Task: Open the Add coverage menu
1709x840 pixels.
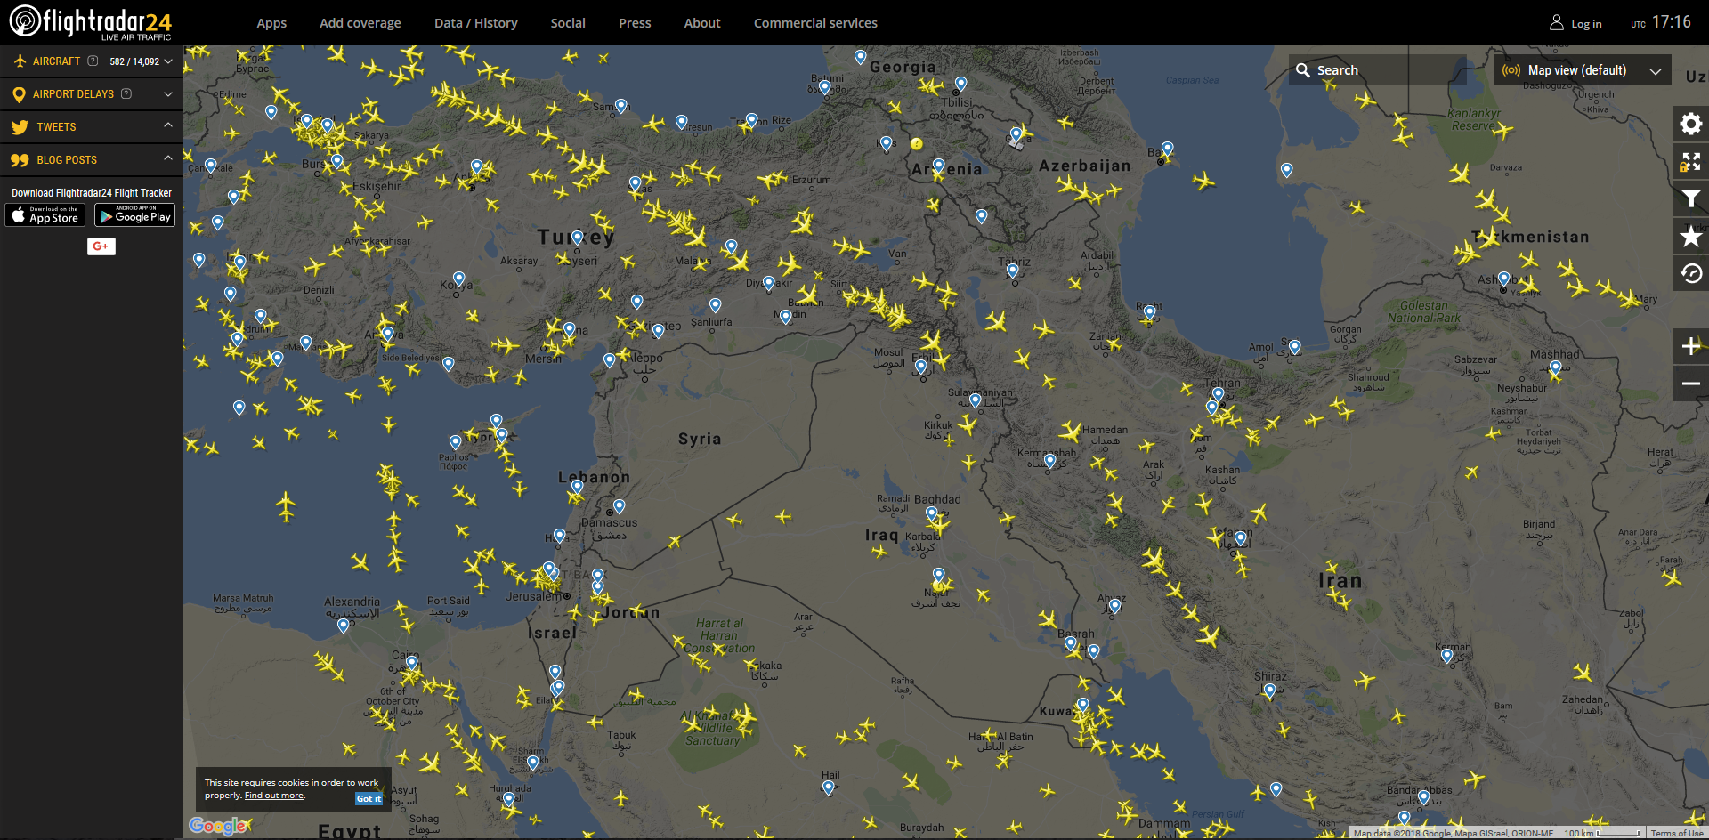Action: pos(360,23)
